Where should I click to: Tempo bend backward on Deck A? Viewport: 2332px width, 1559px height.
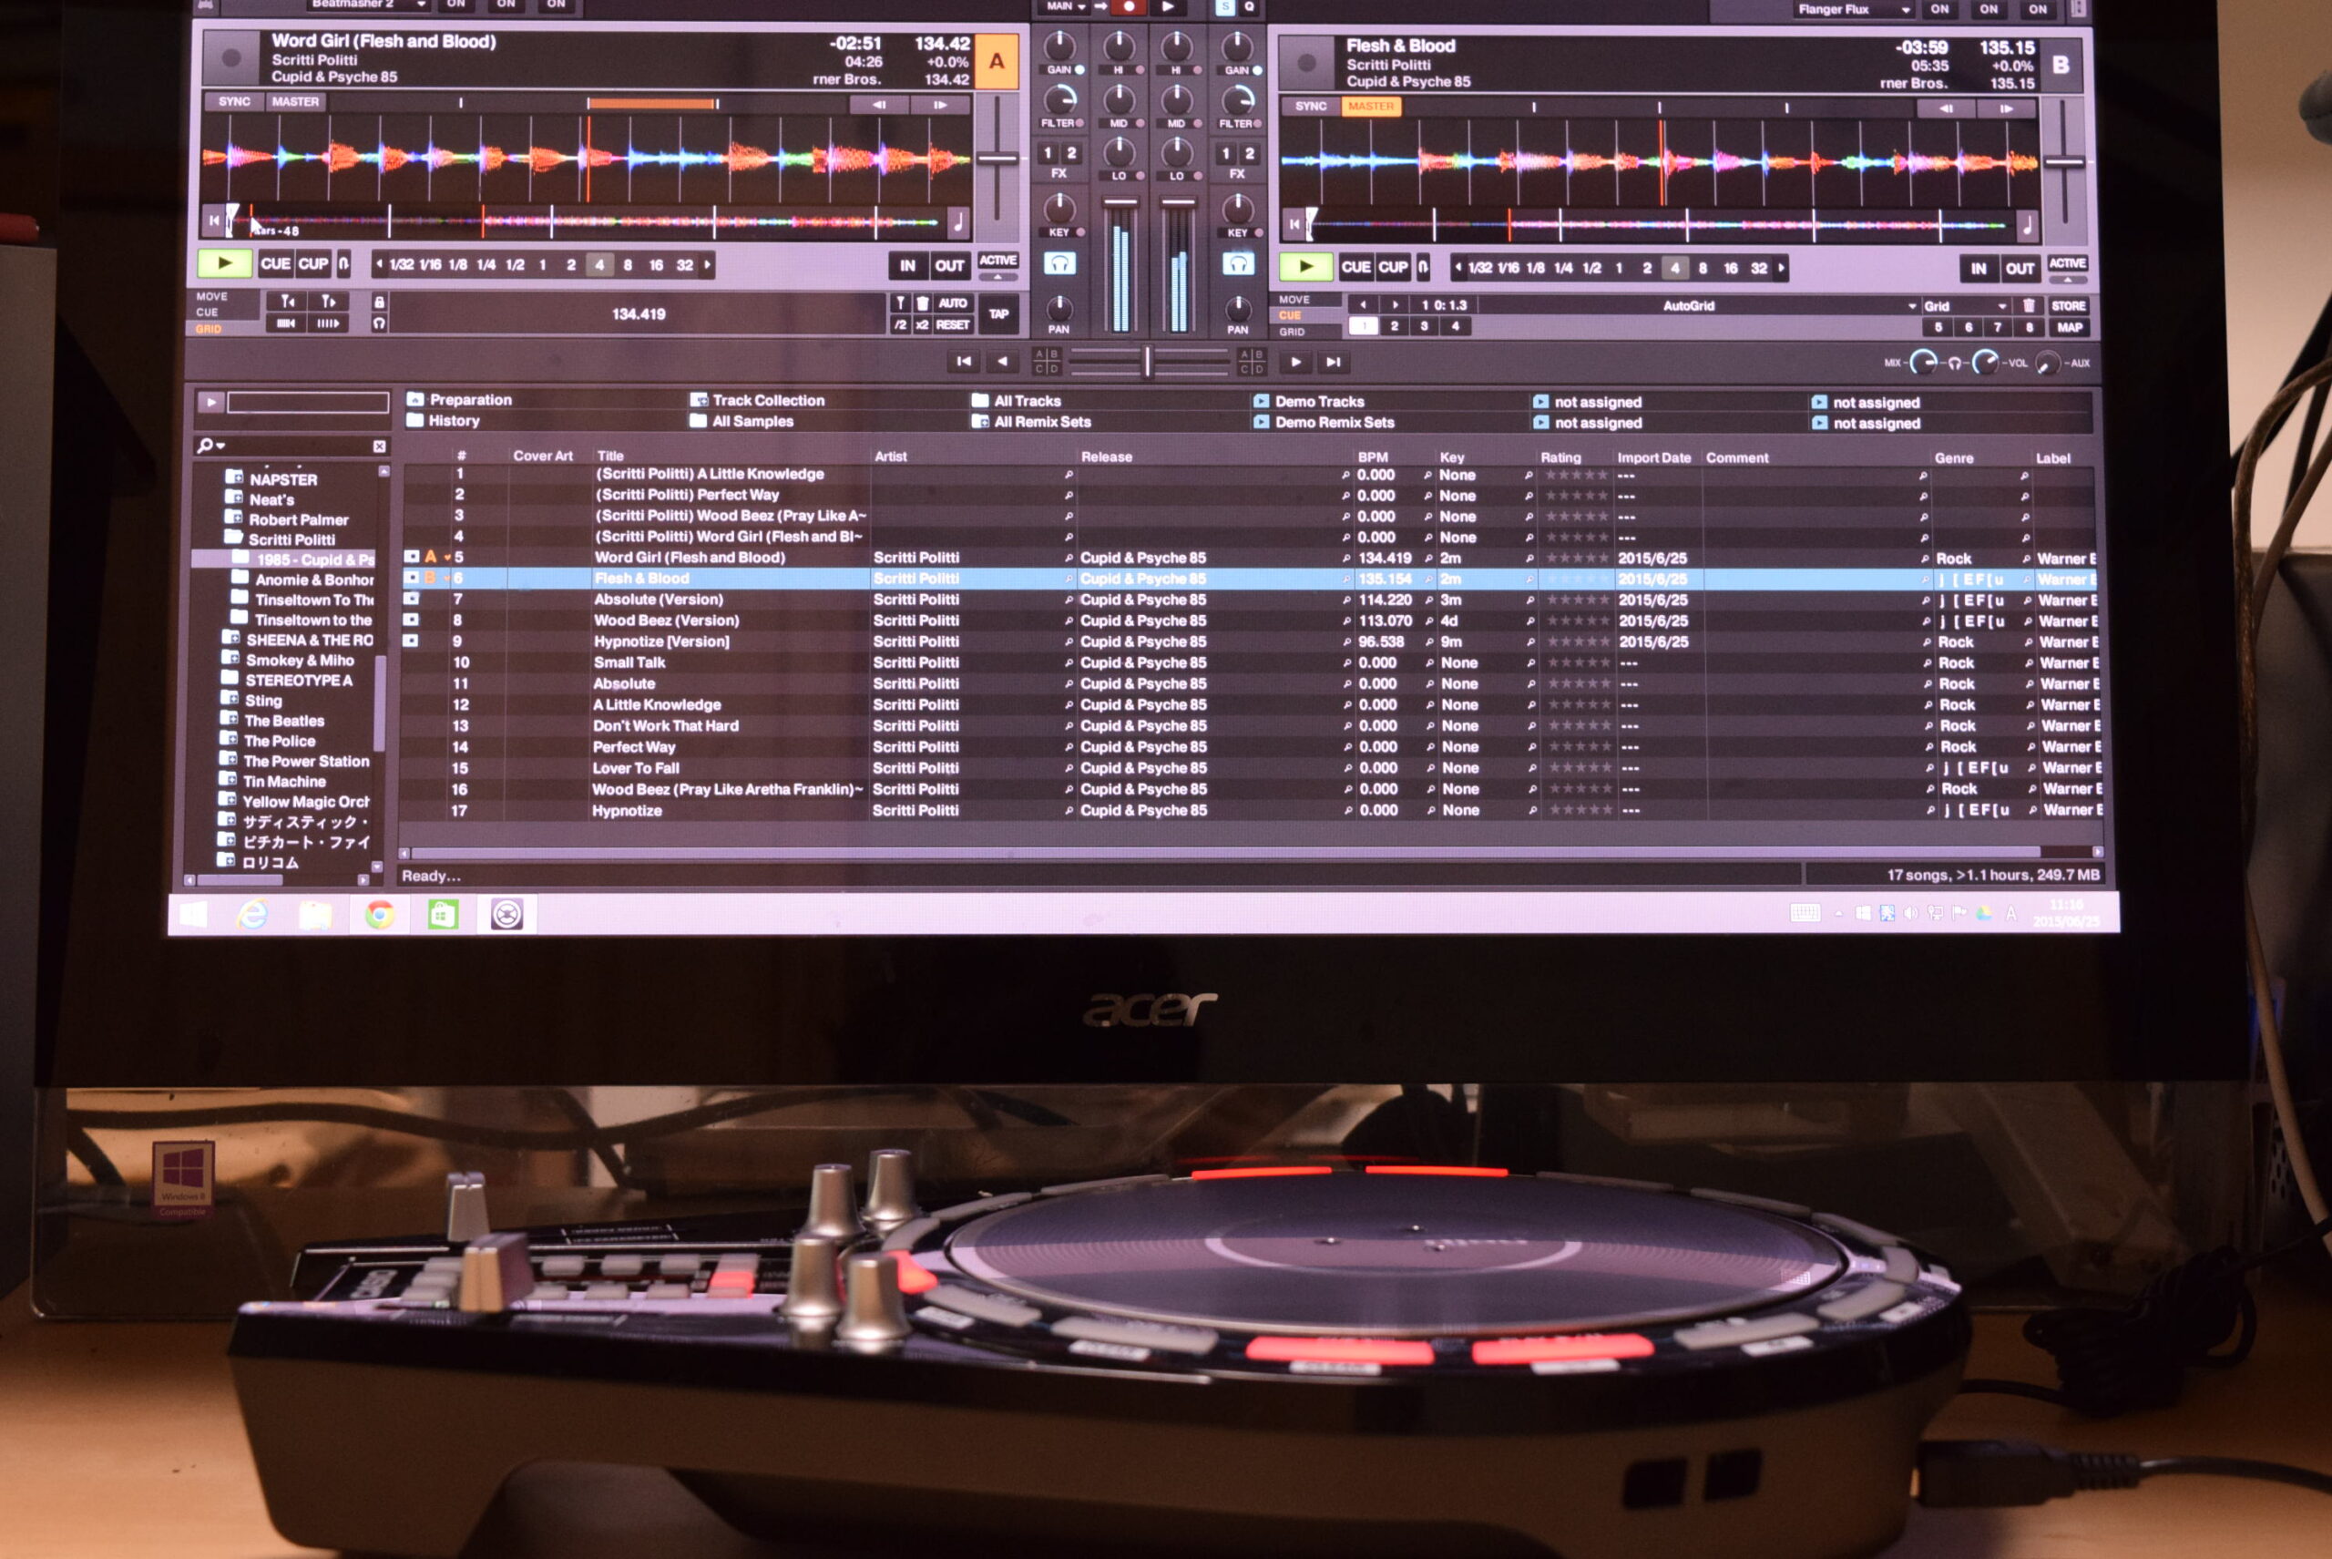tap(879, 105)
